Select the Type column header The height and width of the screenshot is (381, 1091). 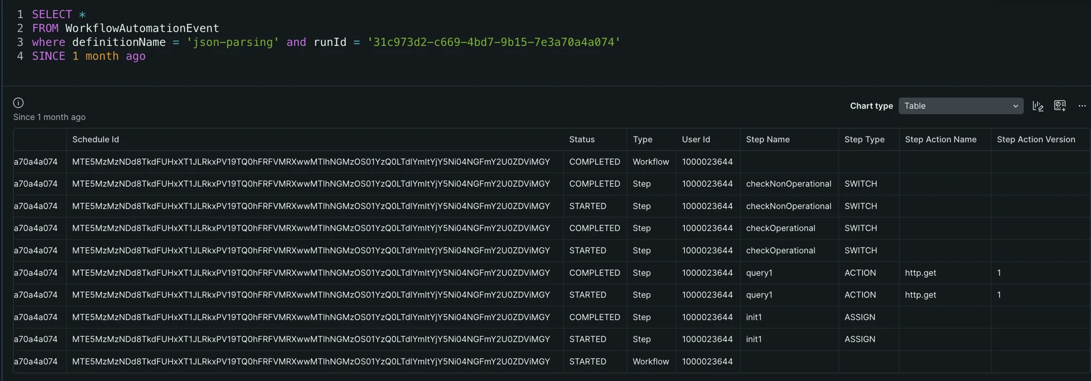(x=642, y=140)
